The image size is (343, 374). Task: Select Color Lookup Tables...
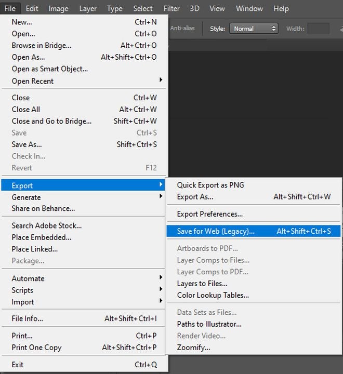[254, 295]
